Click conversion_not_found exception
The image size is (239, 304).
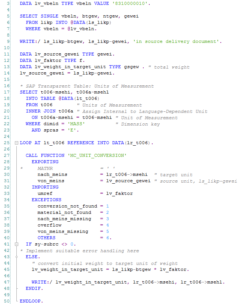[x=67, y=206]
